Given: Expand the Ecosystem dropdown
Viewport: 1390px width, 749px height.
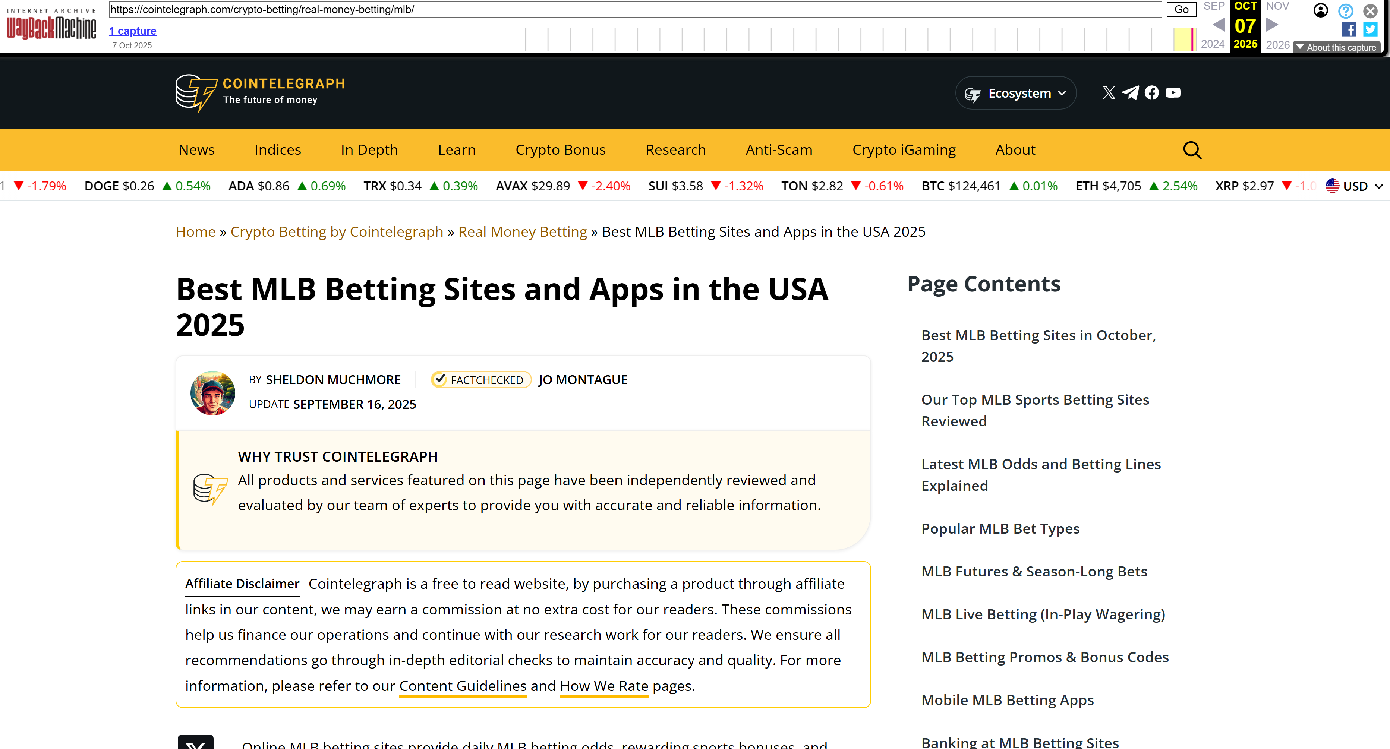Looking at the screenshot, I should pos(1015,93).
